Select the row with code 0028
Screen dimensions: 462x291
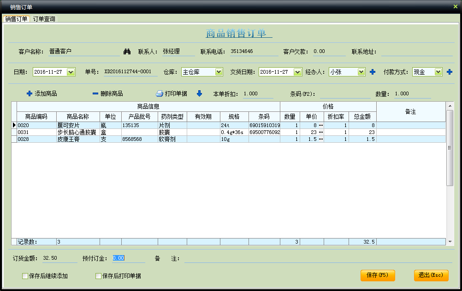[x=228, y=139]
